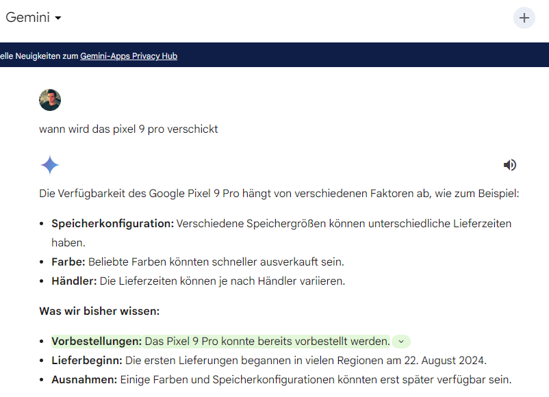Click highlighted sentence about Pixel 9 Pro preorders
The width and height of the screenshot is (549, 397).
pos(266,342)
